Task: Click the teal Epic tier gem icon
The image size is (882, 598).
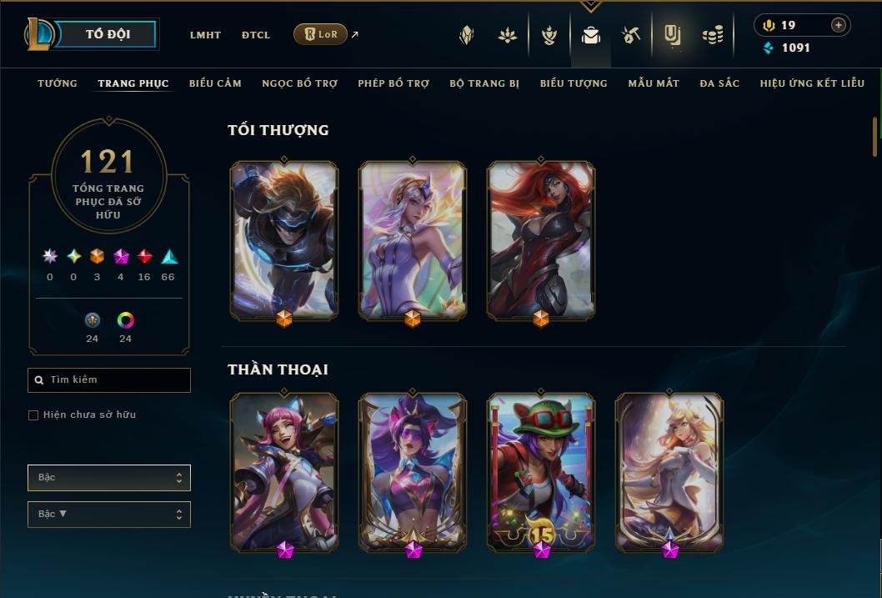Action: point(169,257)
